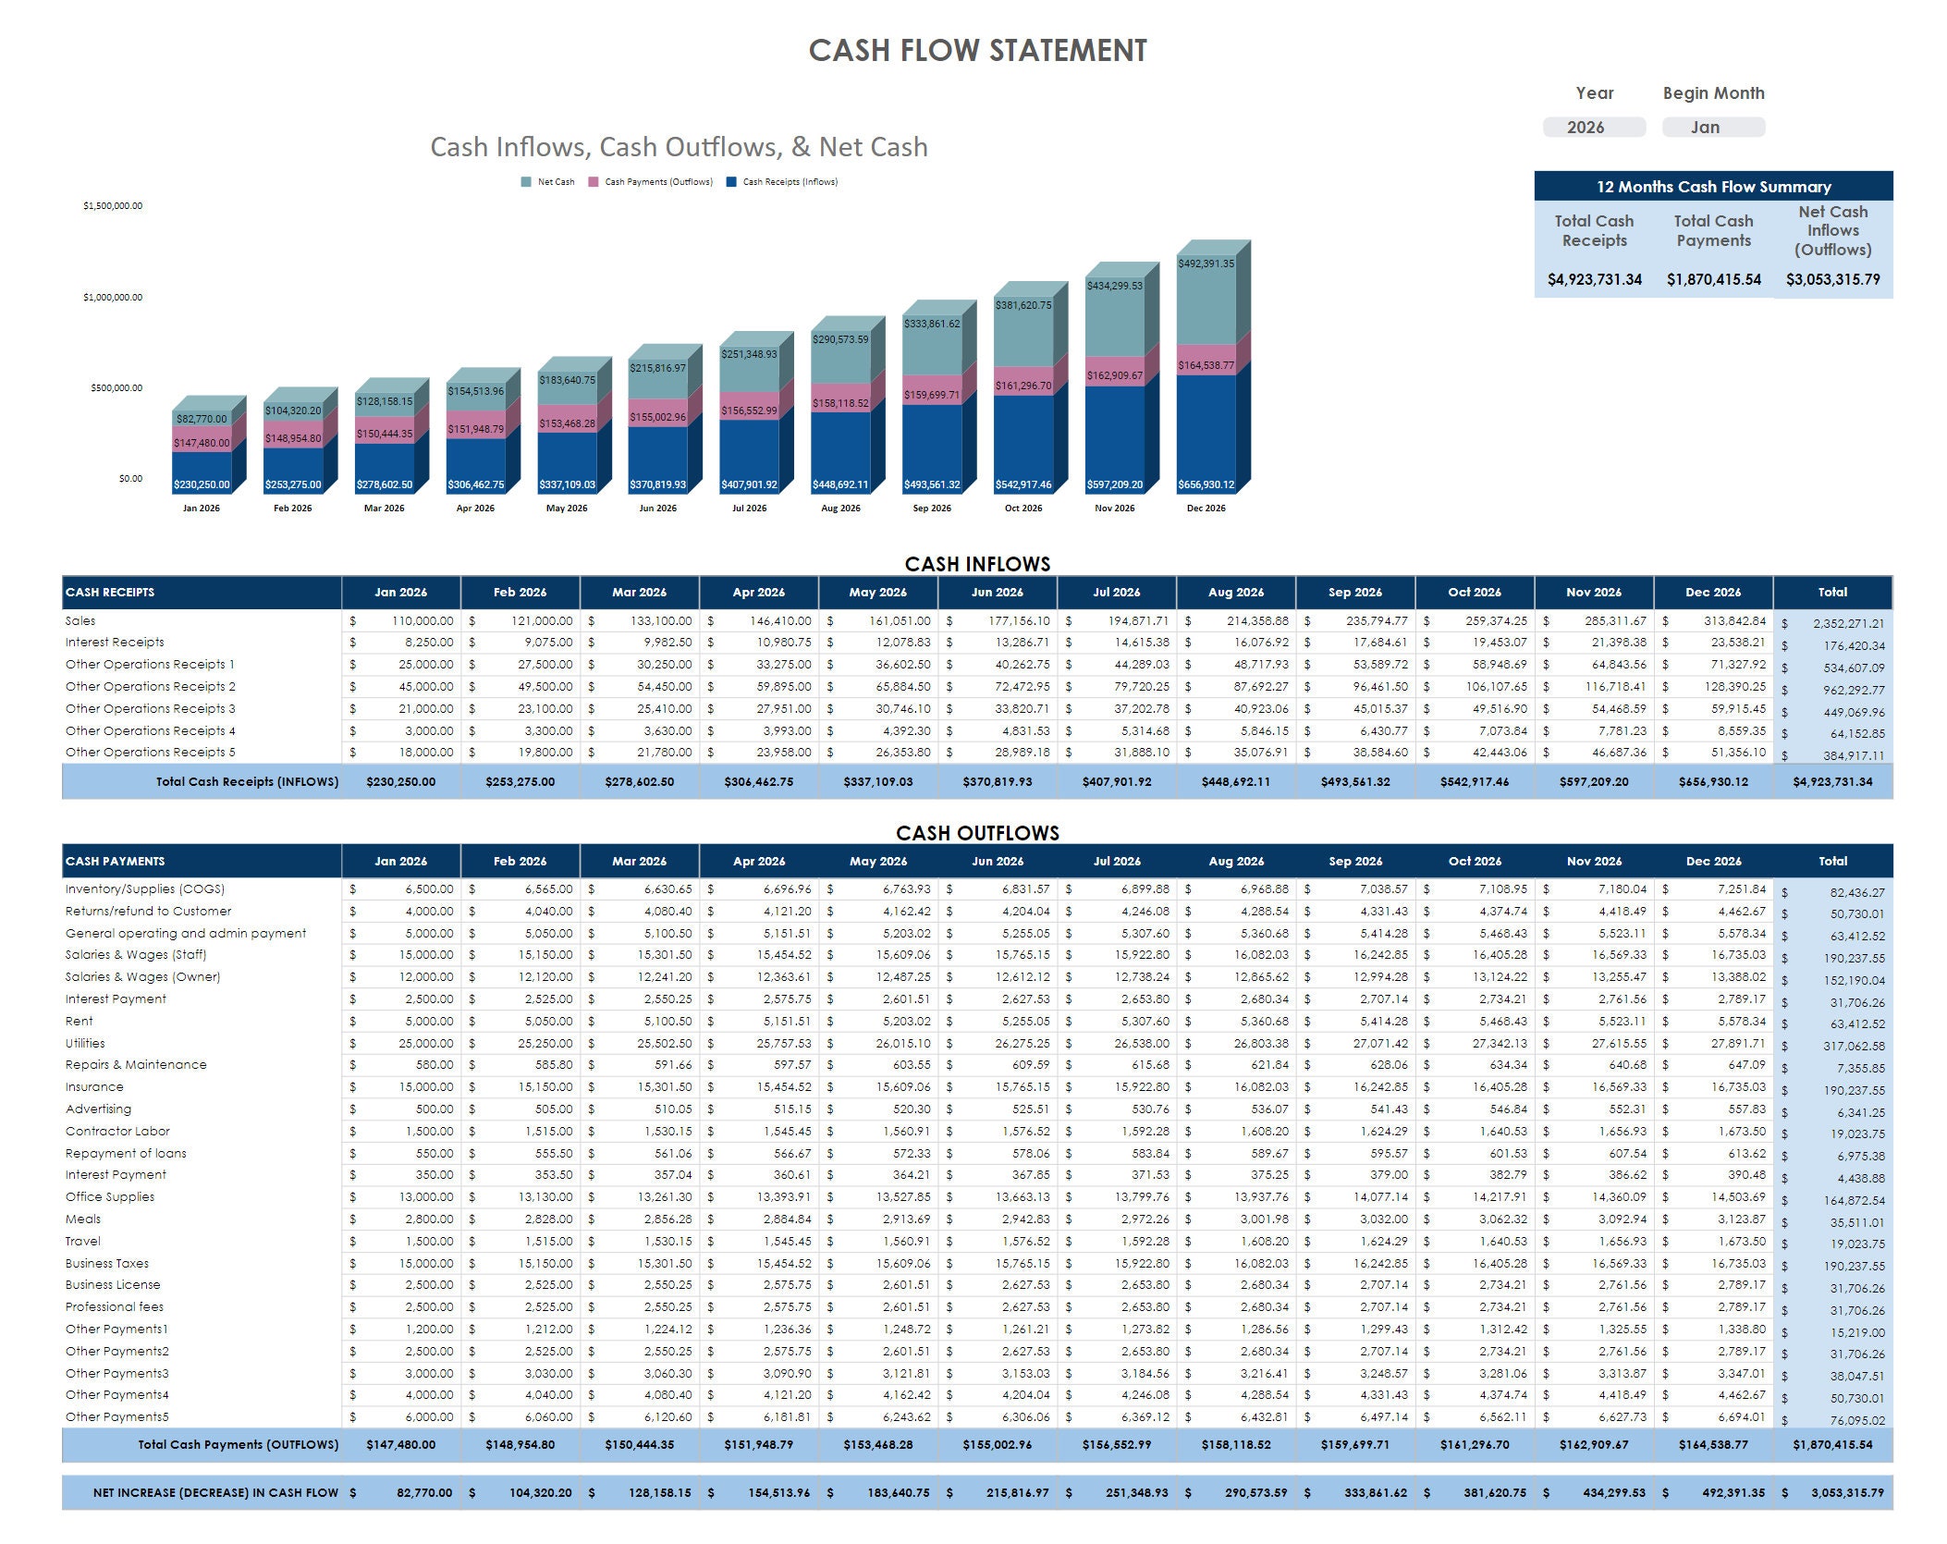Select the NET INCREASE (DECREASE) IN CASH FLOW row

(216, 1492)
